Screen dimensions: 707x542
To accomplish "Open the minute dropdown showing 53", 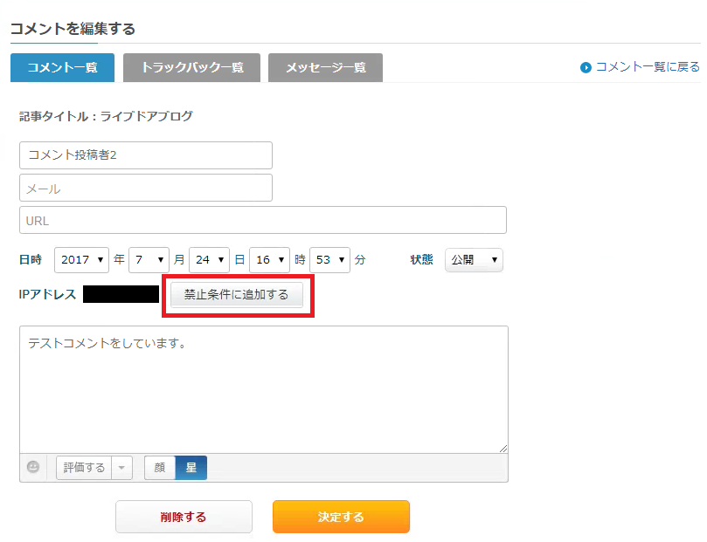I will pos(329,259).
